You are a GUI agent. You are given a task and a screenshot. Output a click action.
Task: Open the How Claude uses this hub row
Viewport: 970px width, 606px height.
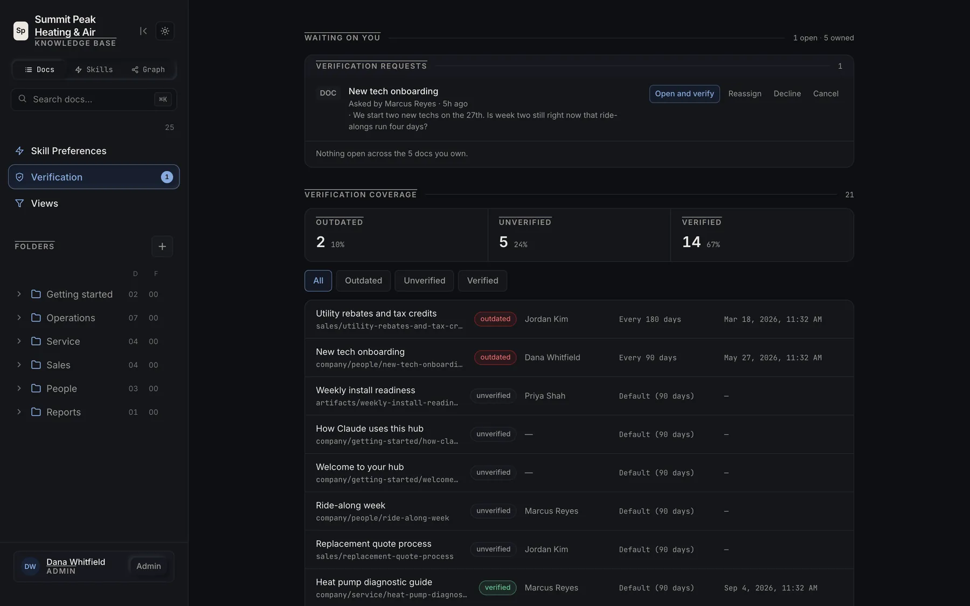pyautogui.click(x=579, y=434)
